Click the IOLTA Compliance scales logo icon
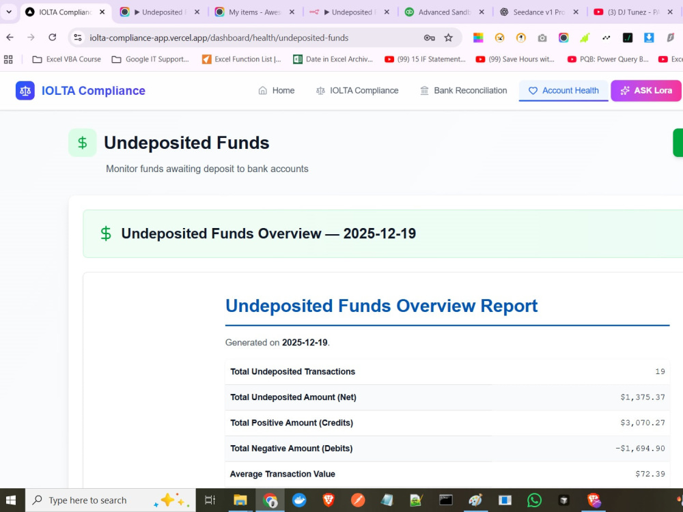This screenshot has height=512, width=683. point(25,91)
